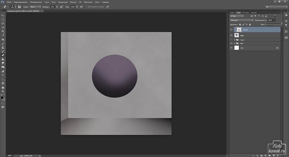This screenshot has height=157, width=289.
Task: Click pressure-for-opacity tablet icon
Action: pyautogui.click(x=61, y=7)
